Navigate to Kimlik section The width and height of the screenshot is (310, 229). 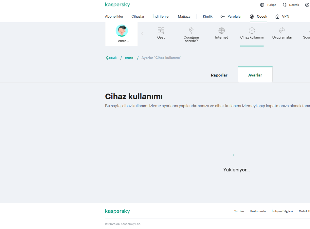point(208,16)
